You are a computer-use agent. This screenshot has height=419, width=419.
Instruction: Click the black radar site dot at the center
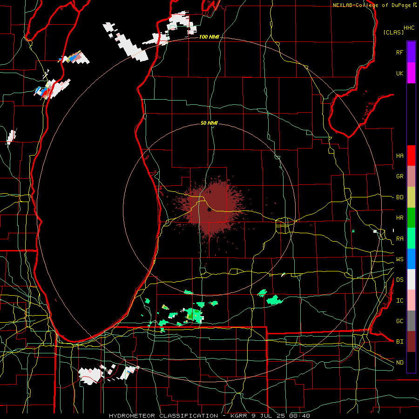[209, 210]
